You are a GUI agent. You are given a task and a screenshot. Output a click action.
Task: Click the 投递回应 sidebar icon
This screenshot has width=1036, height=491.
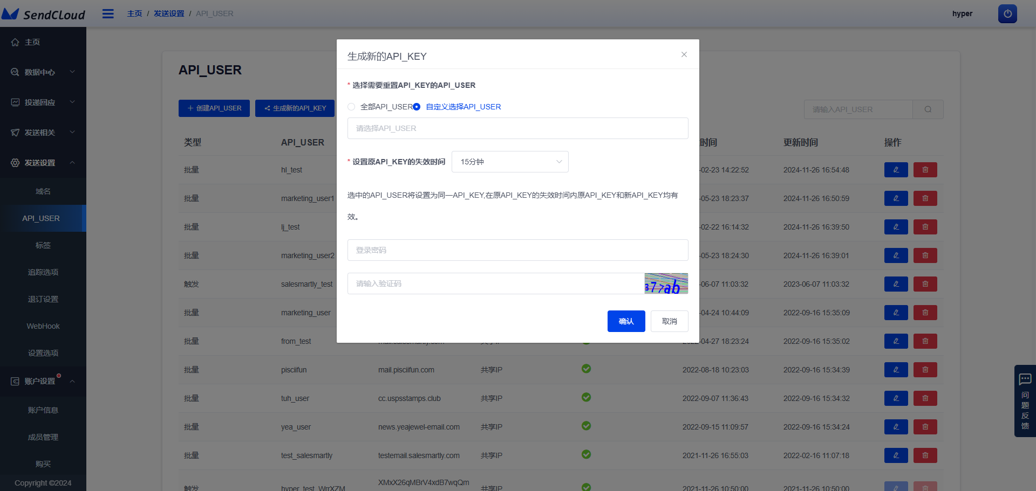(x=15, y=101)
